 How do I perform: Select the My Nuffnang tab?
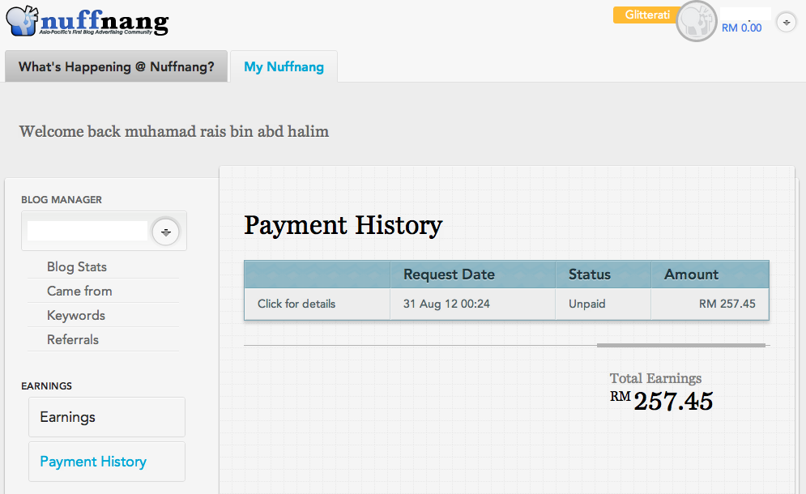284,66
